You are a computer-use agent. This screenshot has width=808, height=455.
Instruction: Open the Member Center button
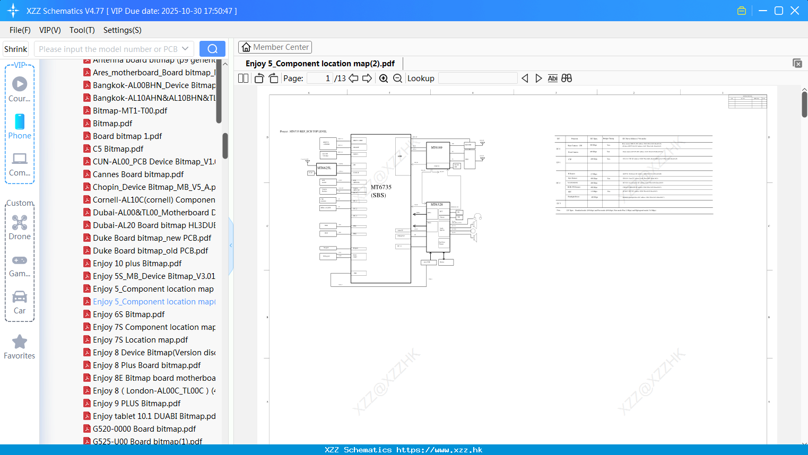coord(275,47)
